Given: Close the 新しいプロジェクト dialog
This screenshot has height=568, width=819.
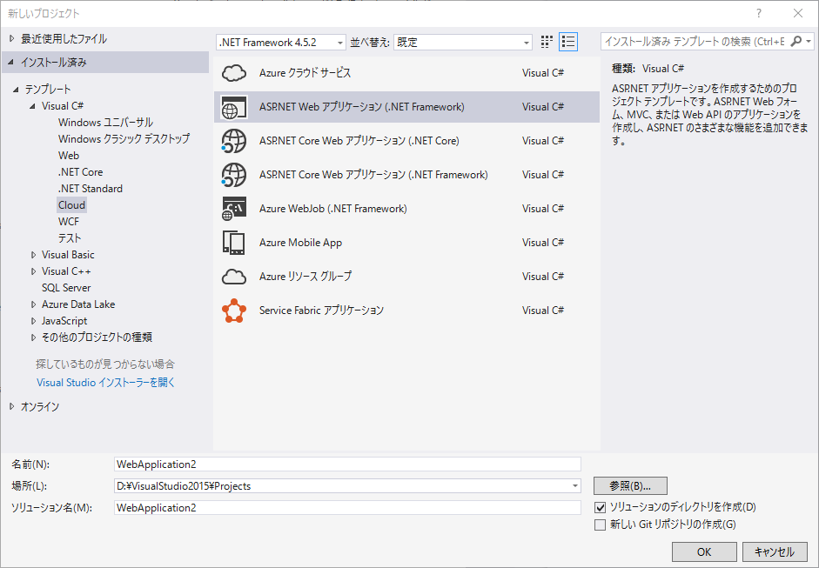Looking at the screenshot, I should click(798, 14).
